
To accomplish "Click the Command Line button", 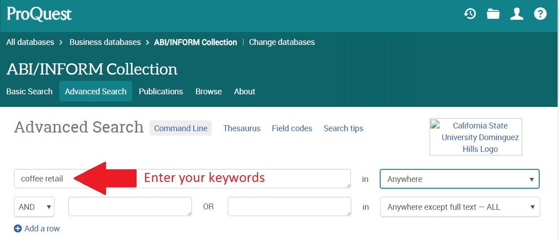I will tap(181, 128).
